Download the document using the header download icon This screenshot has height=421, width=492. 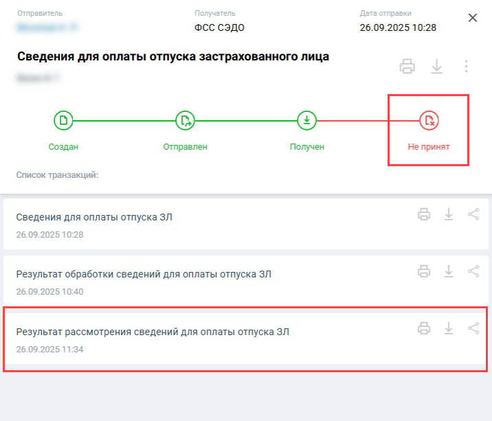(x=436, y=67)
